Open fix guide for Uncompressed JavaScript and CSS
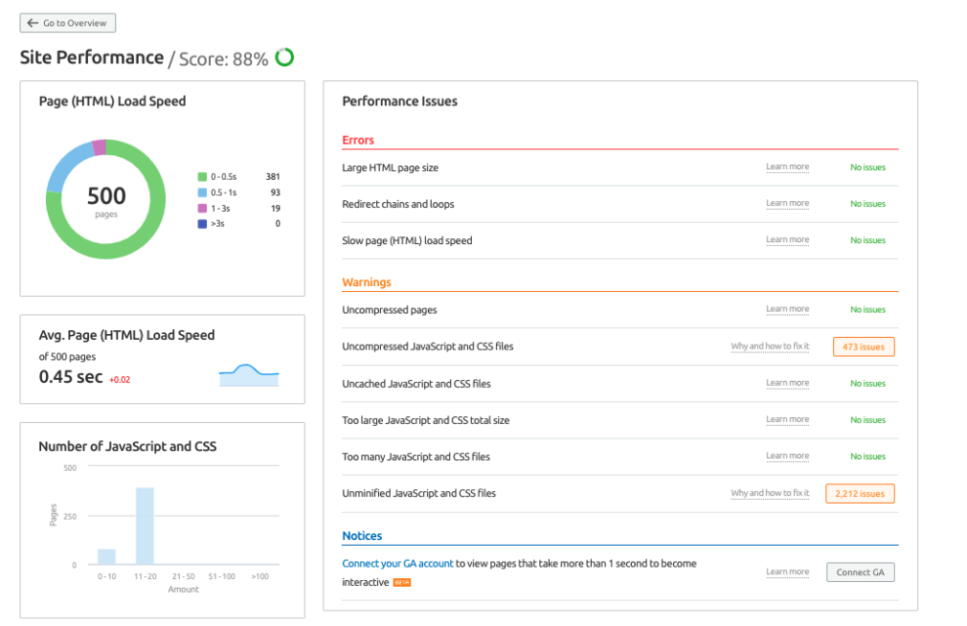This screenshot has height=626, width=967. click(770, 347)
